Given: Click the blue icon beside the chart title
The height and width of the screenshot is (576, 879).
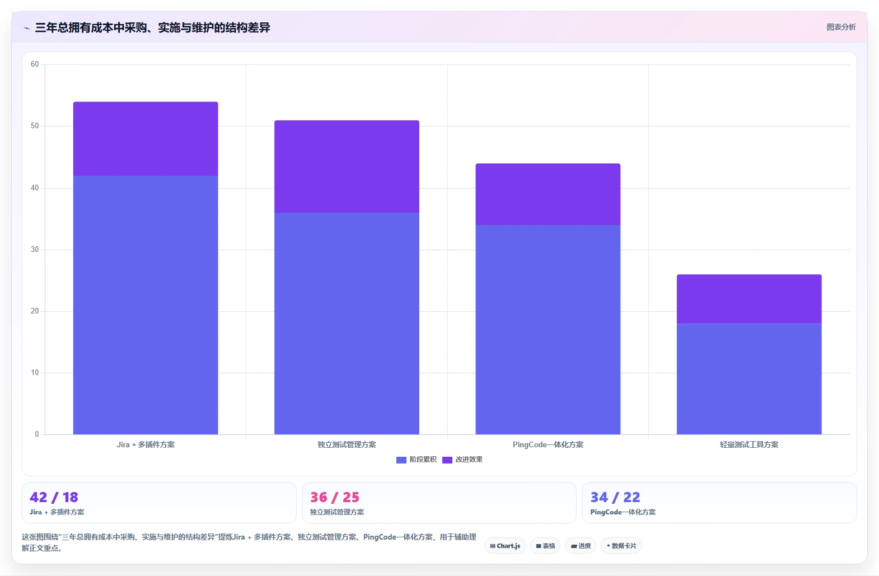Looking at the screenshot, I should [26, 28].
